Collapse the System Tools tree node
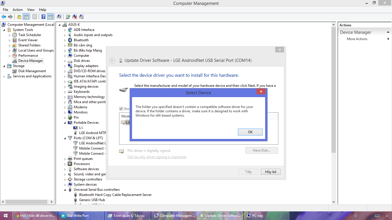 4,30
